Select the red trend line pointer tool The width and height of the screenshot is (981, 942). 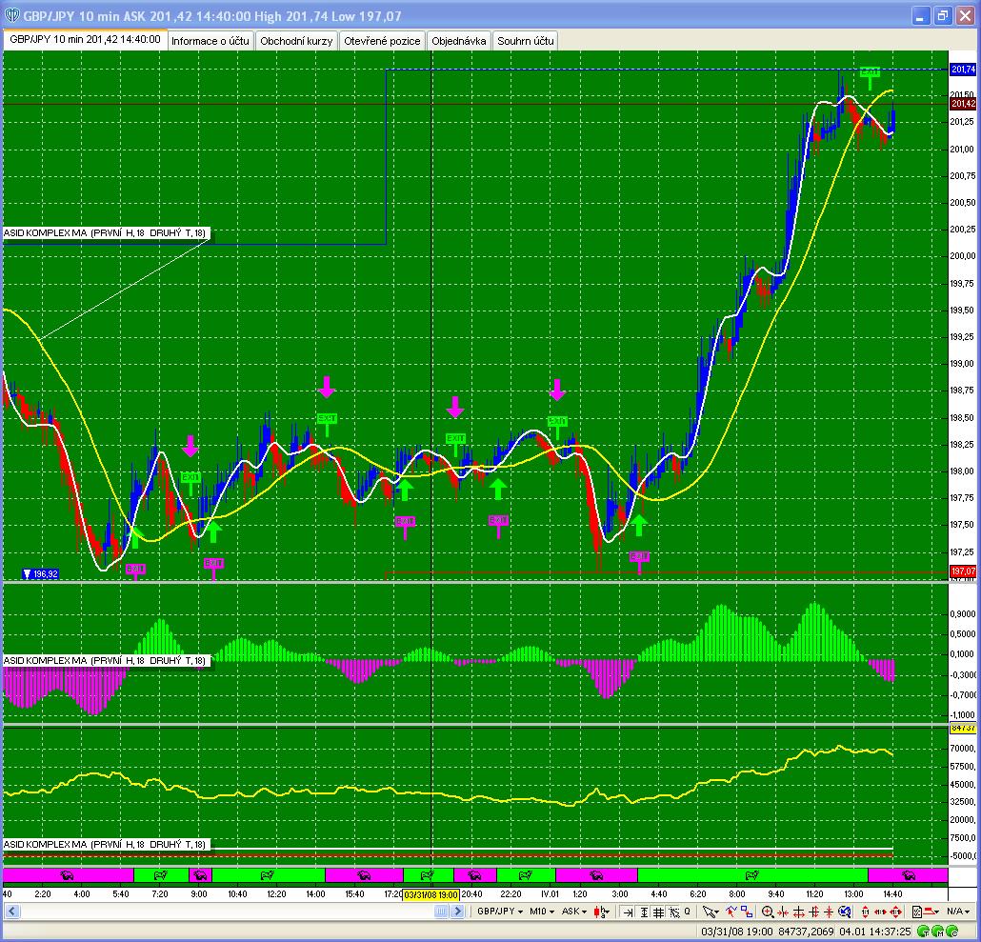(x=731, y=912)
